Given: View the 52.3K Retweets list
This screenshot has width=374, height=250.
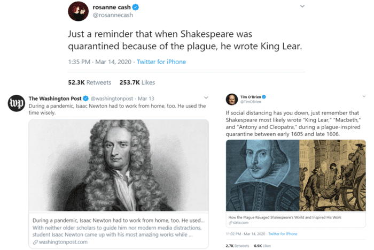Looking at the screenshot, I should [89, 82].
